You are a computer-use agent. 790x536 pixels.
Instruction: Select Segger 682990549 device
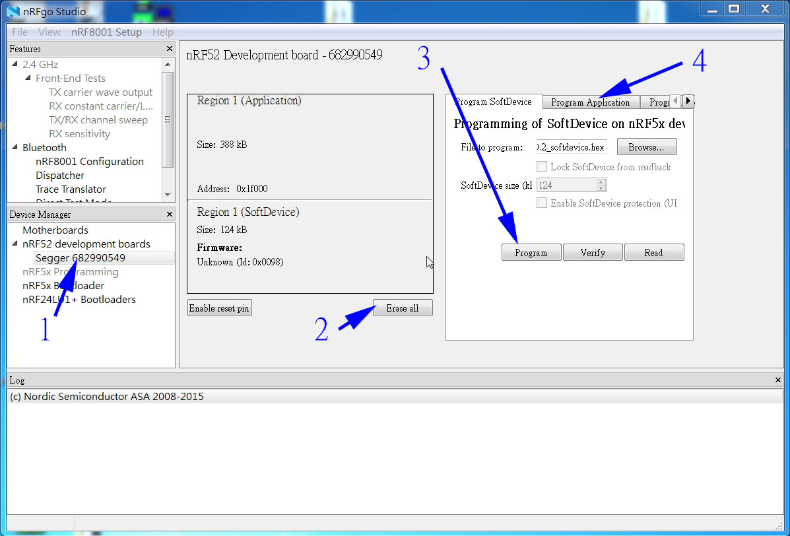pos(80,258)
